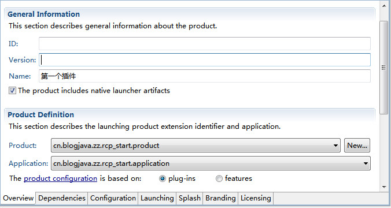Choose the features radio option
The image size is (391, 208).
click(219, 179)
